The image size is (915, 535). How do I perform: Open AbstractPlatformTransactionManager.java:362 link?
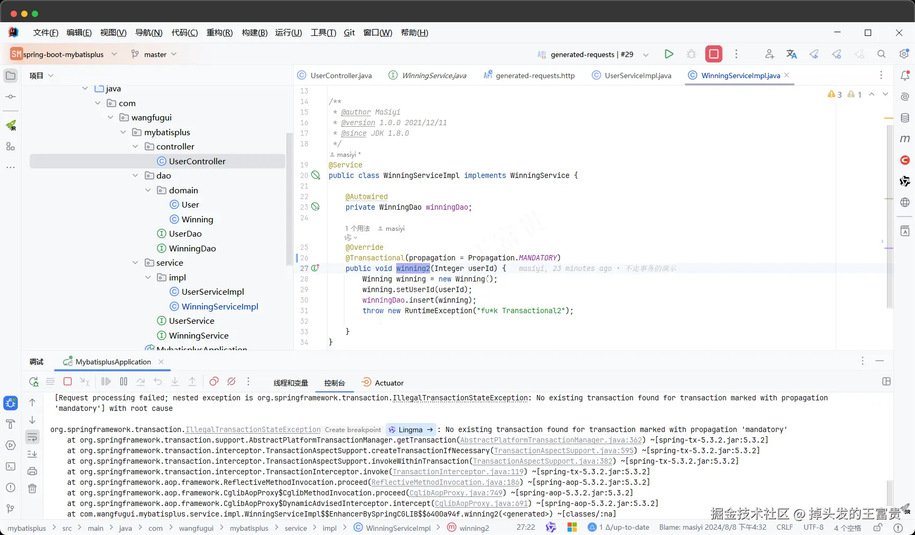point(551,440)
